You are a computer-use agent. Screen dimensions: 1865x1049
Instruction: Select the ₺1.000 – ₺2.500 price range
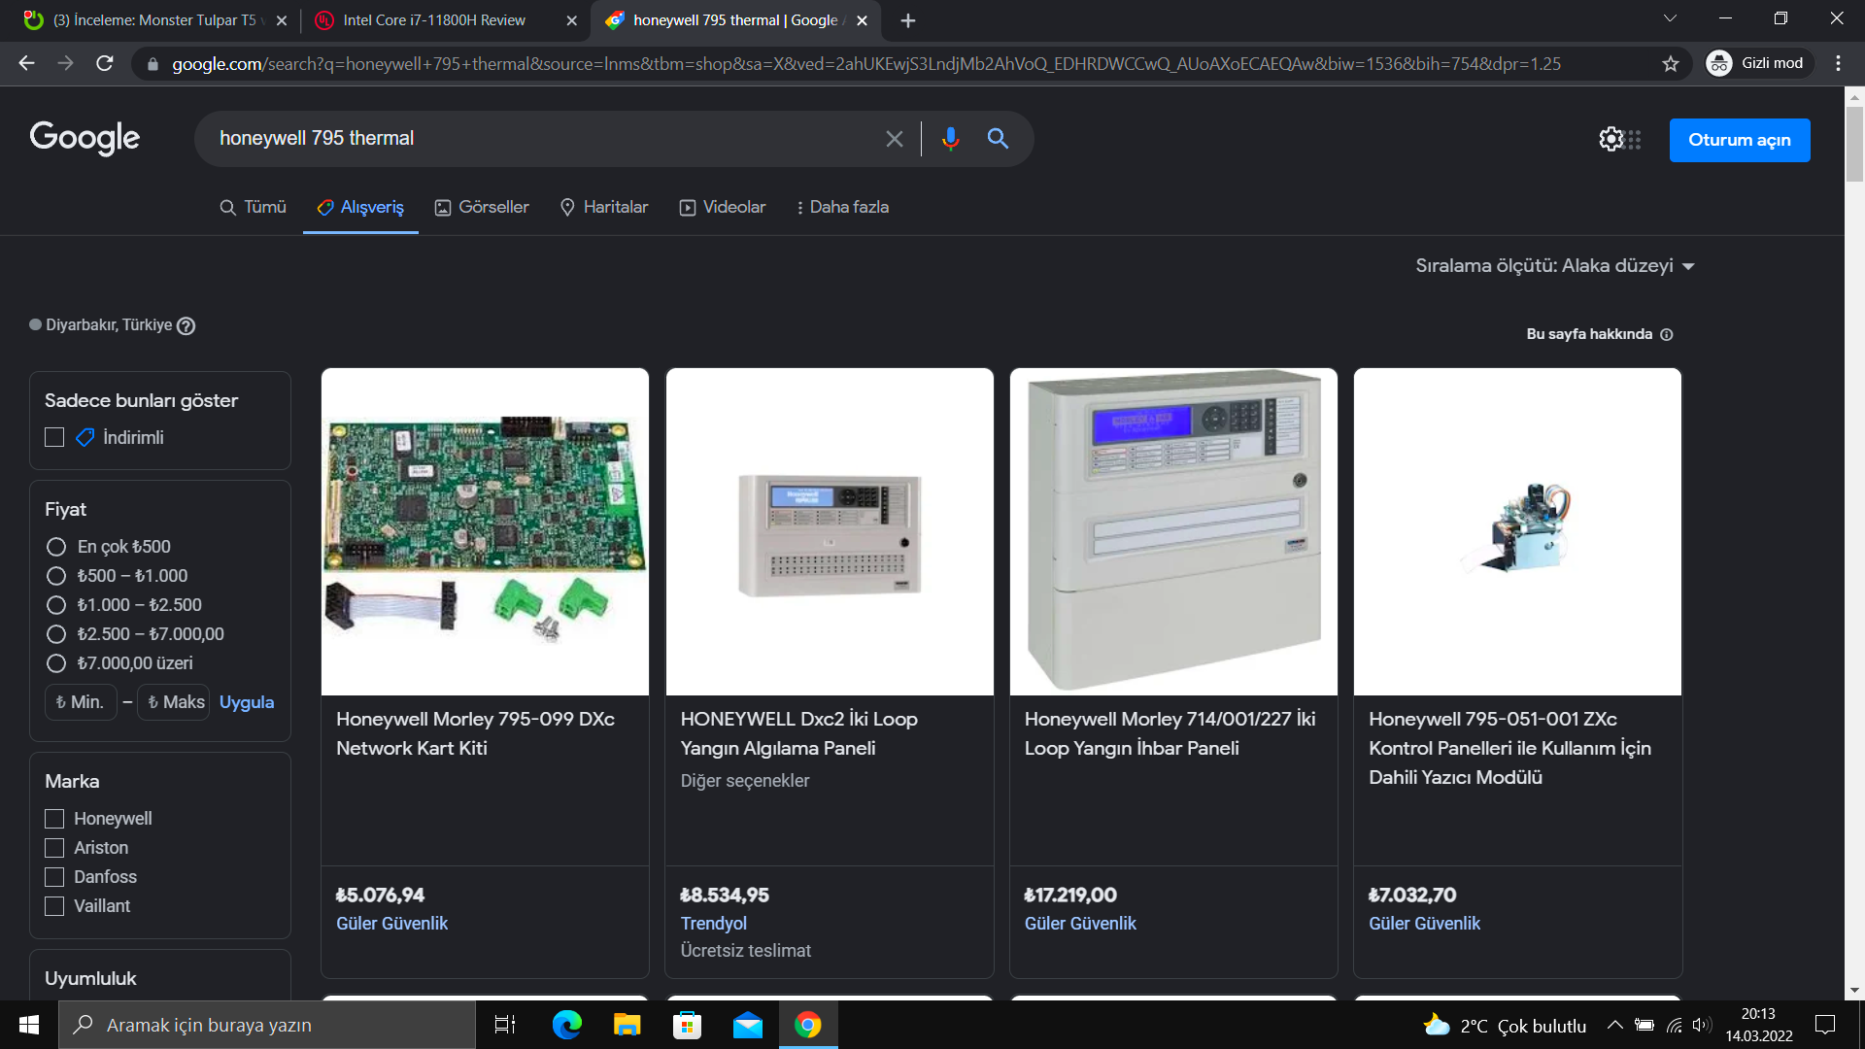click(56, 605)
